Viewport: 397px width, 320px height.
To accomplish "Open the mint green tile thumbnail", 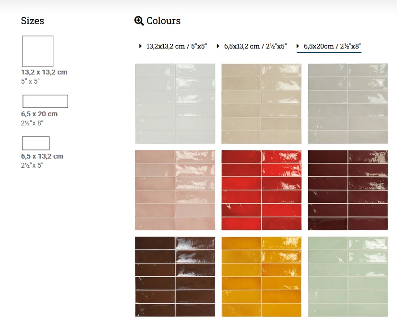I will 348,277.
